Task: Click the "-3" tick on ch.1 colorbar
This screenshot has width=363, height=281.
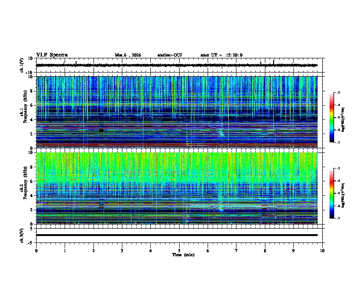Action: [x=338, y=93]
